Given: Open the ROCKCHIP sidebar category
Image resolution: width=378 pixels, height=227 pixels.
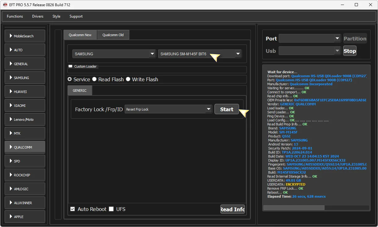Looking at the screenshot, I should [x=25, y=175].
